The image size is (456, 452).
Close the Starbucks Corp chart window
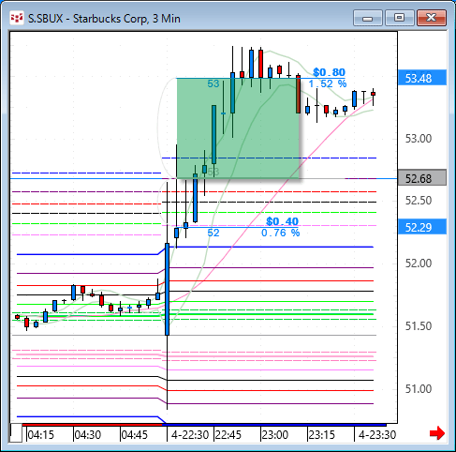click(432, 18)
